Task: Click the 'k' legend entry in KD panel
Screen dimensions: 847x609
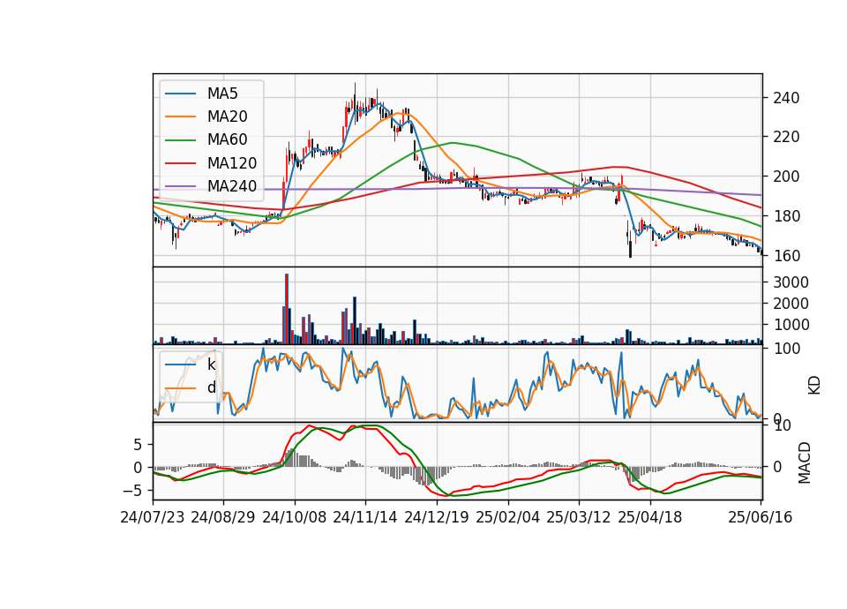Action: (191, 365)
